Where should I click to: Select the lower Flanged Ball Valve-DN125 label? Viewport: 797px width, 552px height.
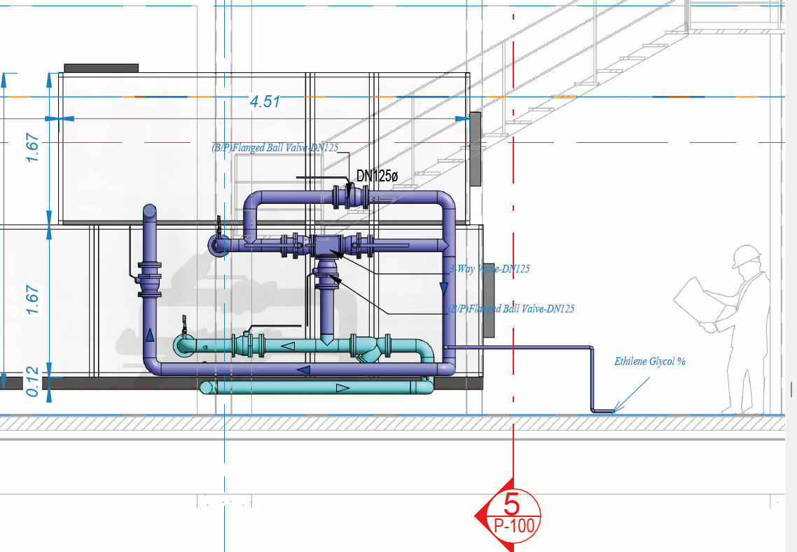click(511, 308)
